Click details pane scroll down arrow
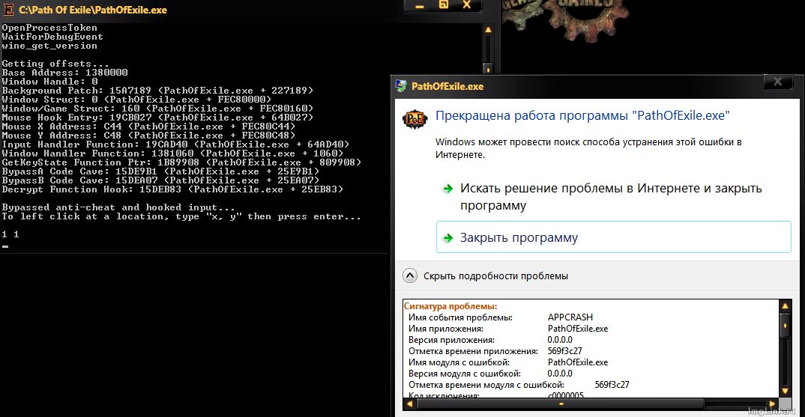Screen dimensions: 805x417 (785, 392)
